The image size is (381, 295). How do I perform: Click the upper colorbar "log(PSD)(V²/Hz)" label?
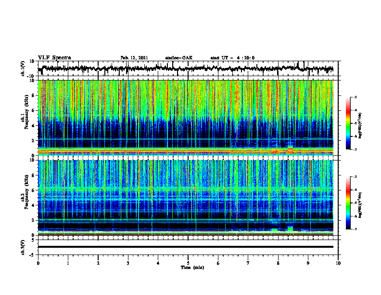tap(360, 125)
